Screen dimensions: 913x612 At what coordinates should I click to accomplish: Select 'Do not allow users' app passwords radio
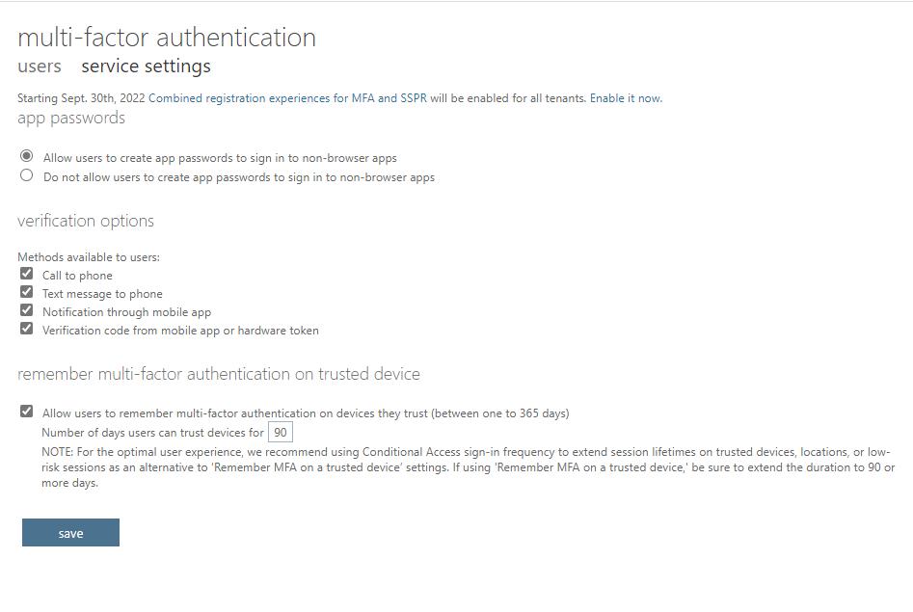[26, 175]
